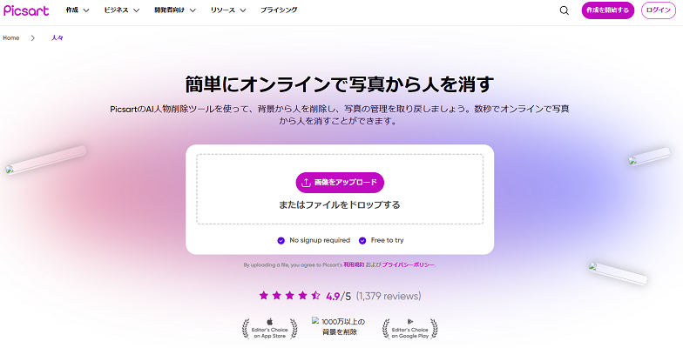Click the Apple App Store badge
Viewport: 683px width, 348px height.
[270, 329]
